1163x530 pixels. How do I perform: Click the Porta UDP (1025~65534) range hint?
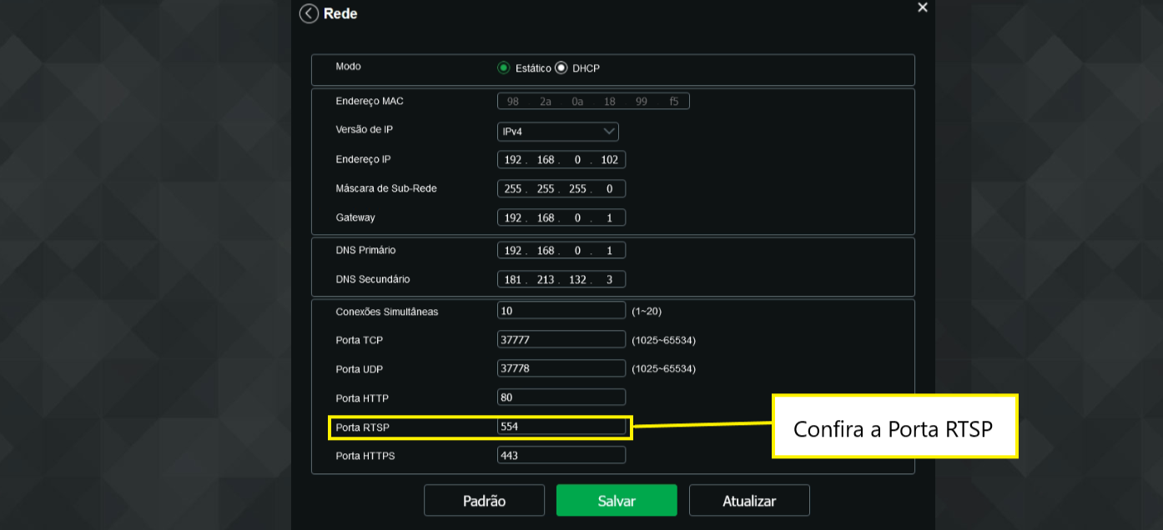pyautogui.click(x=663, y=369)
